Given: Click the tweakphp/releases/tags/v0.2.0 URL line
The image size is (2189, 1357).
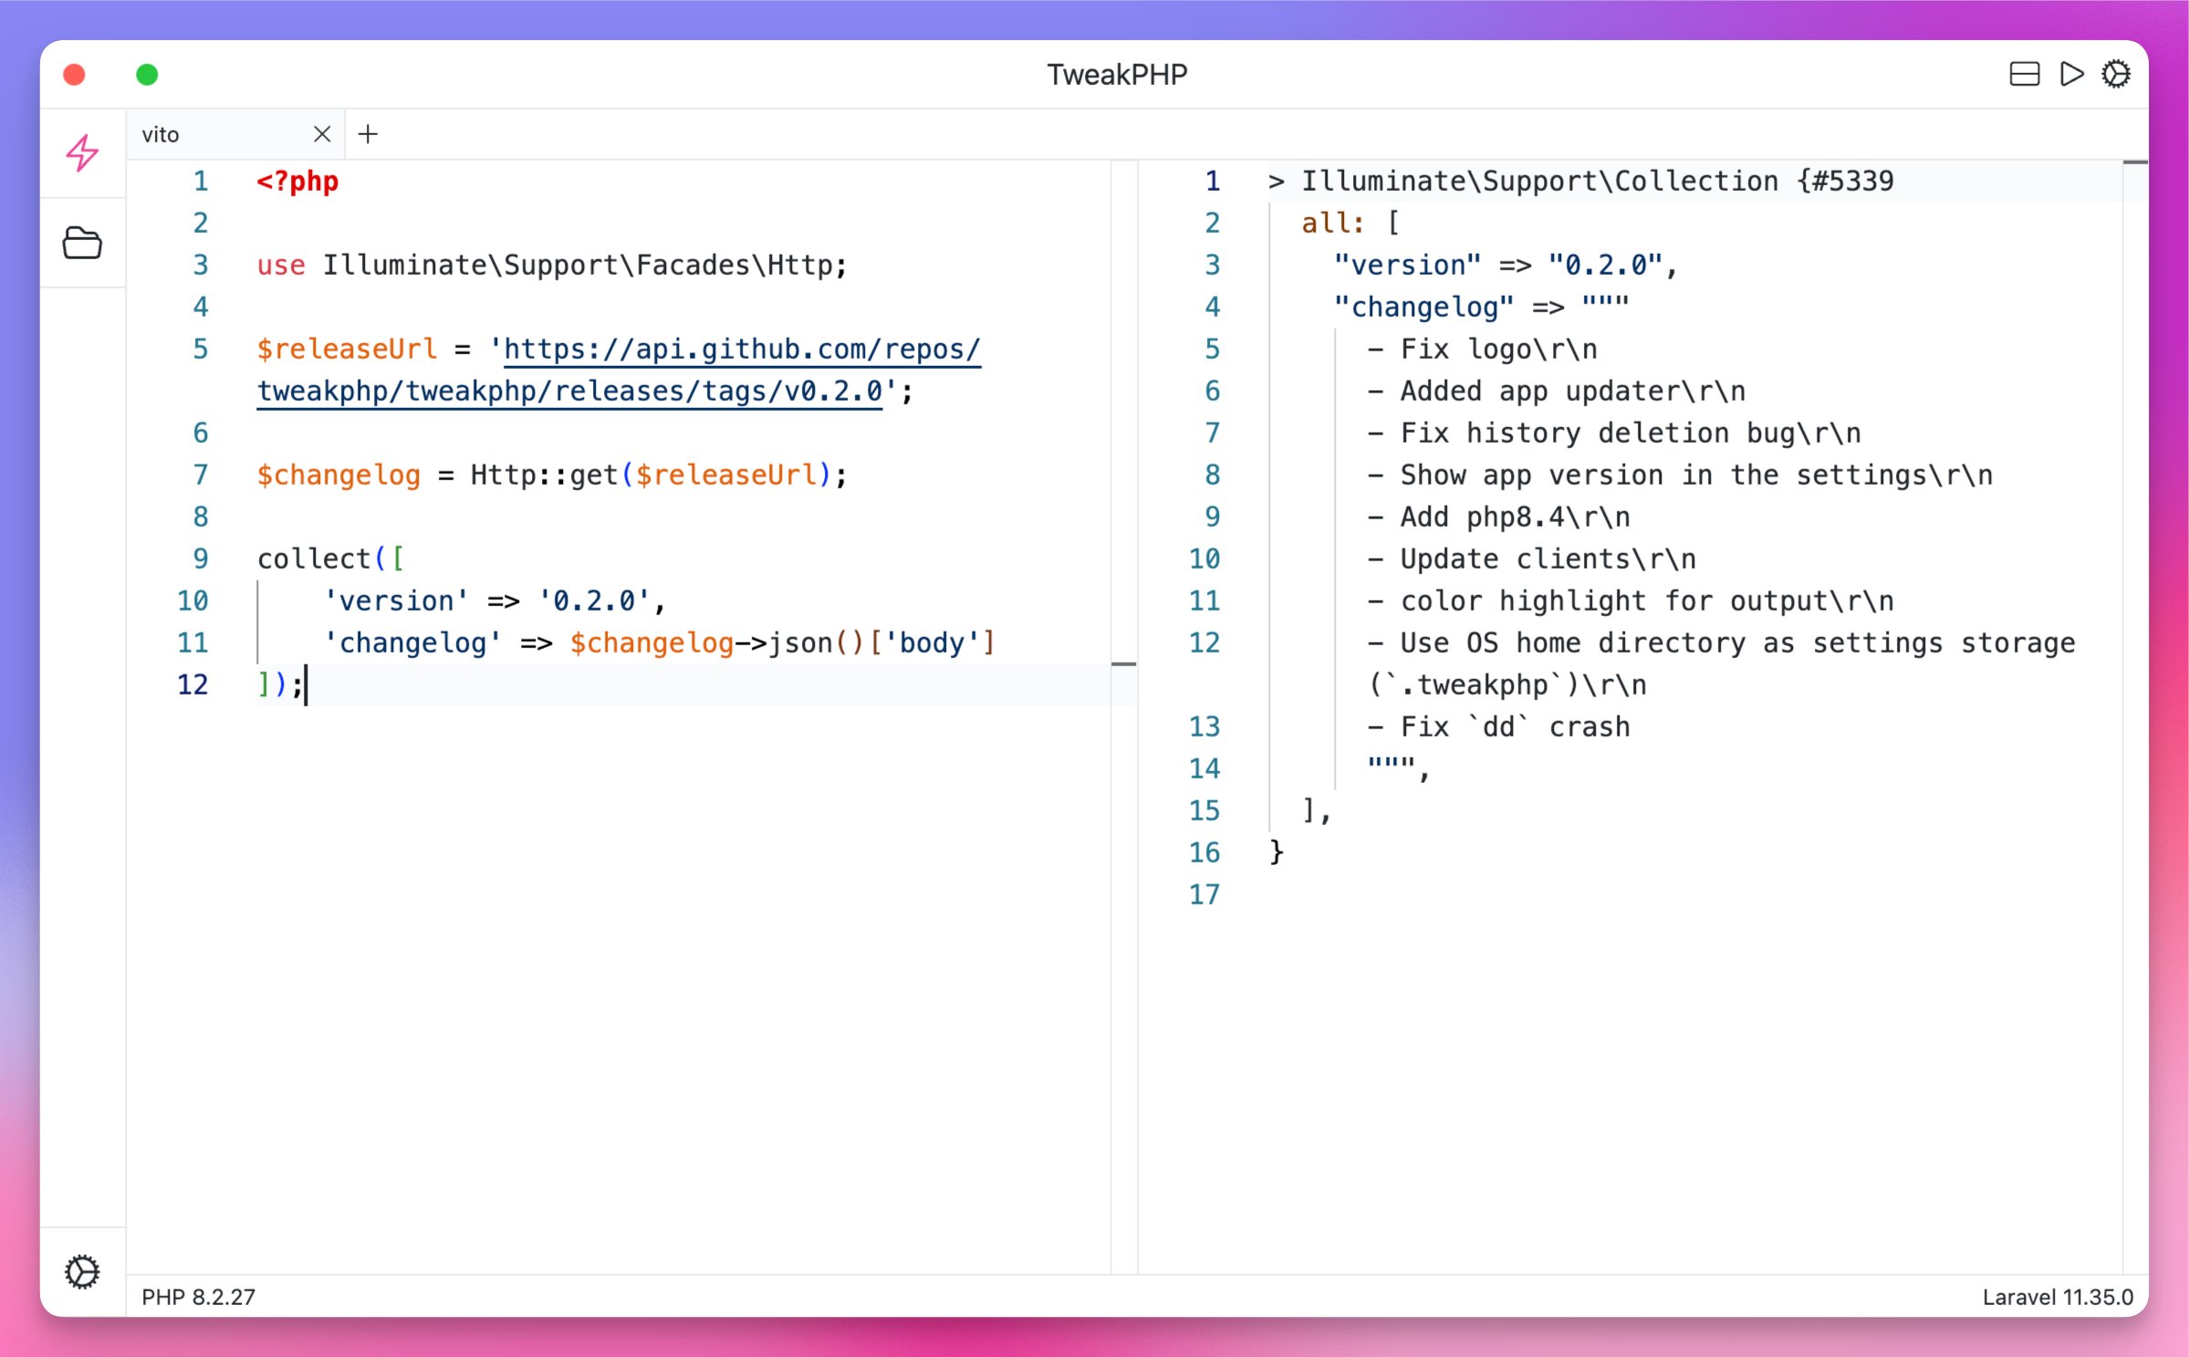Looking at the screenshot, I should click(x=569, y=391).
